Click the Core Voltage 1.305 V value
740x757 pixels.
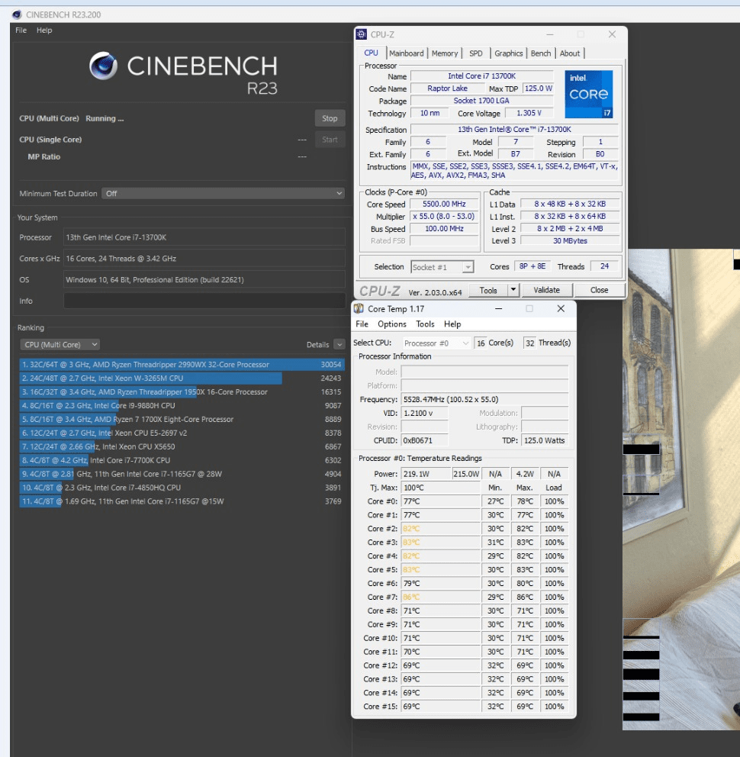529,113
